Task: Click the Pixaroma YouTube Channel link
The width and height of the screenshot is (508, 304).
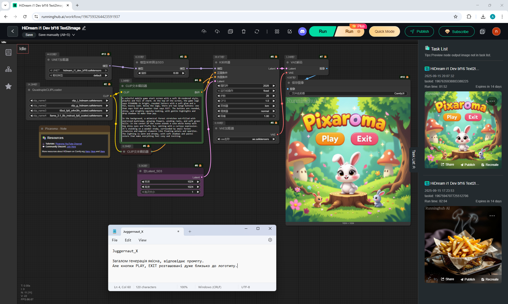Action: (x=69, y=144)
